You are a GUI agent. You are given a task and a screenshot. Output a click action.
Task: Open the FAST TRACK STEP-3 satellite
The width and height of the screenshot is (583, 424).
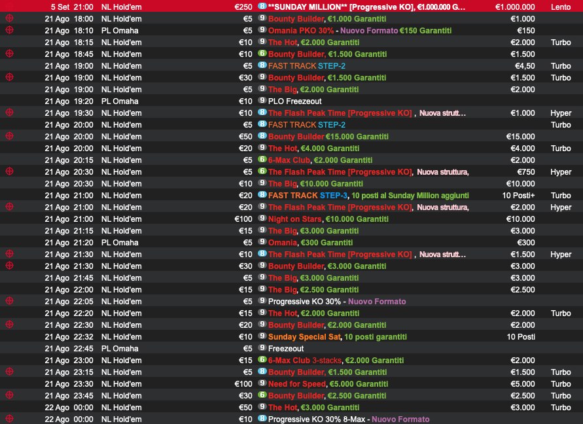click(x=368, y=196)
